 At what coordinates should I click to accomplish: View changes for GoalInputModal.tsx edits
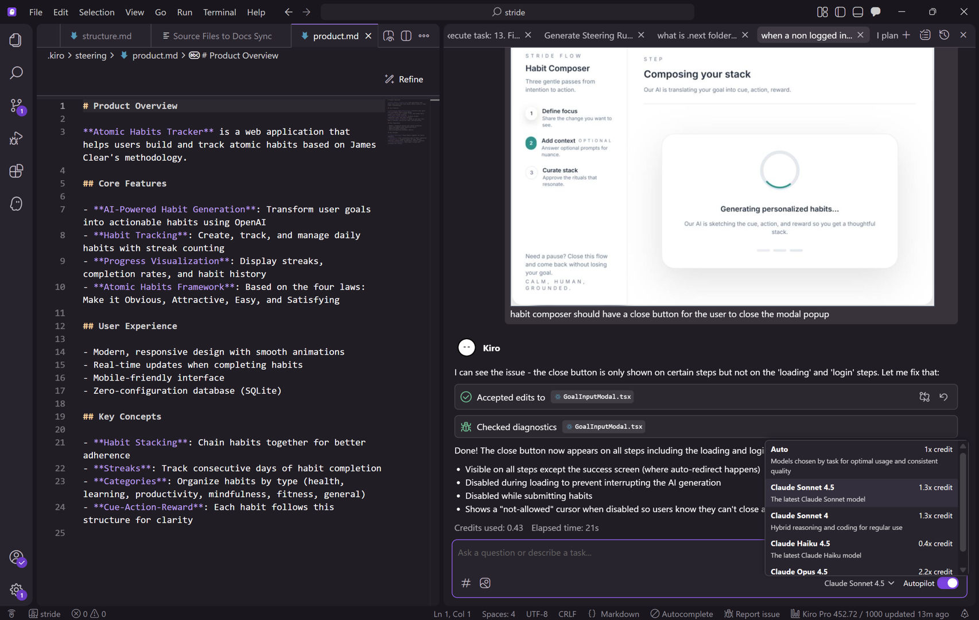[924, 397]
